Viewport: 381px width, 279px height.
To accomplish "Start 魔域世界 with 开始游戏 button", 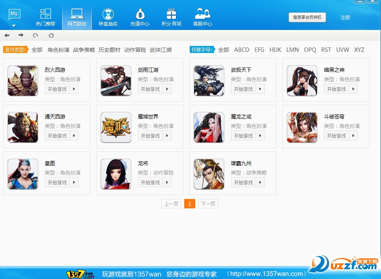I will point(150,136).
